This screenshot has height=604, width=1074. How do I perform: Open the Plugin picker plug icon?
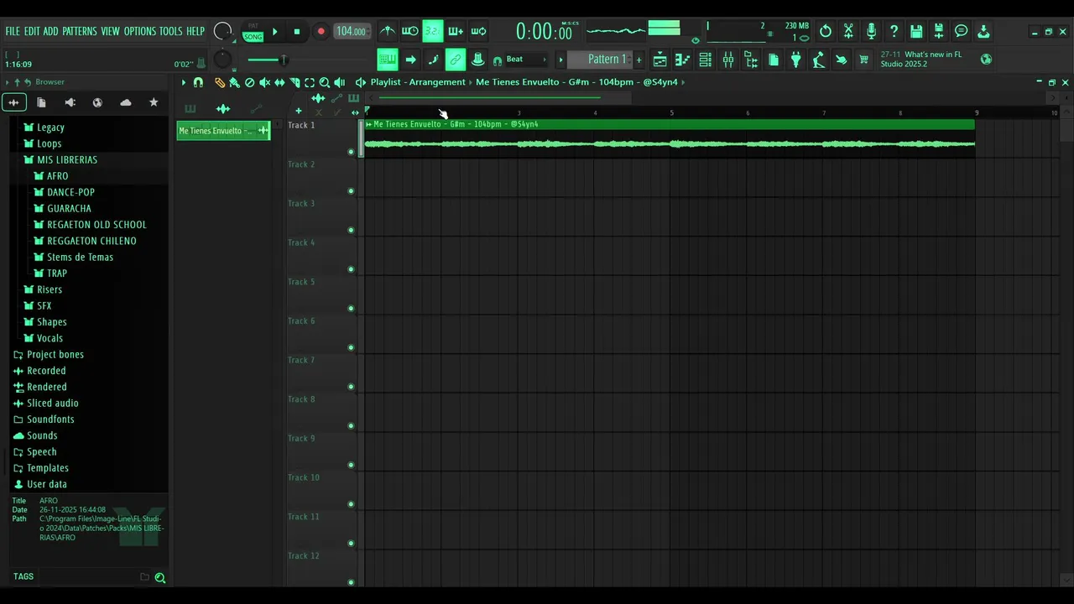tap(796, 60)
